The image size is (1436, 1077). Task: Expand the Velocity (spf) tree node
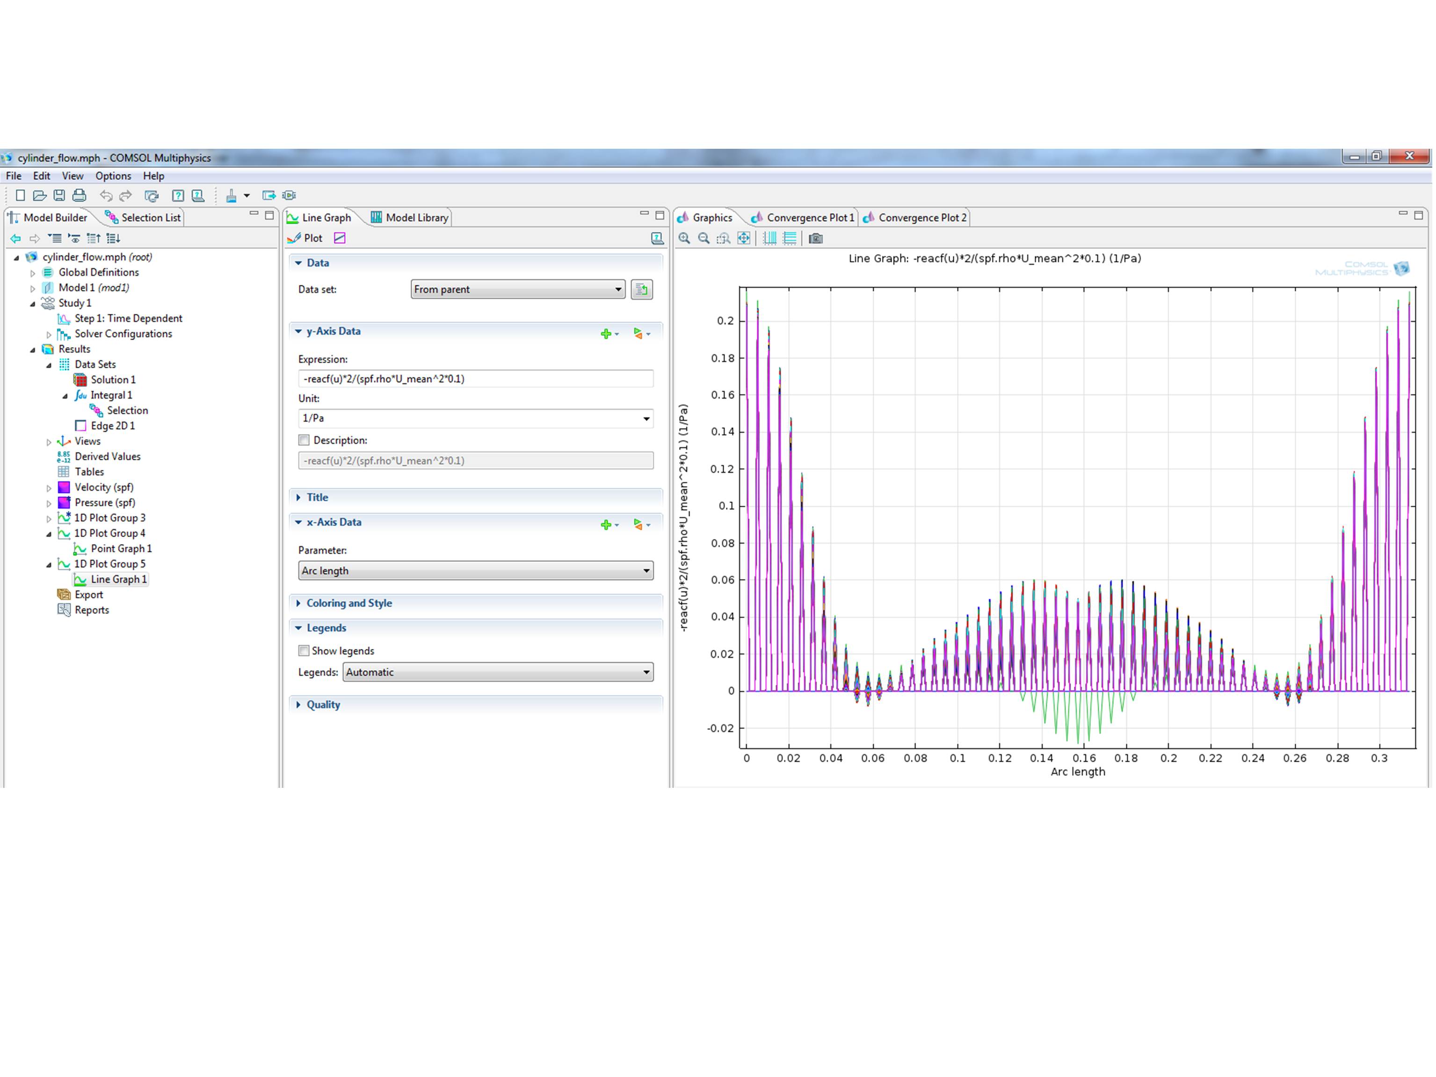point(49,488)
